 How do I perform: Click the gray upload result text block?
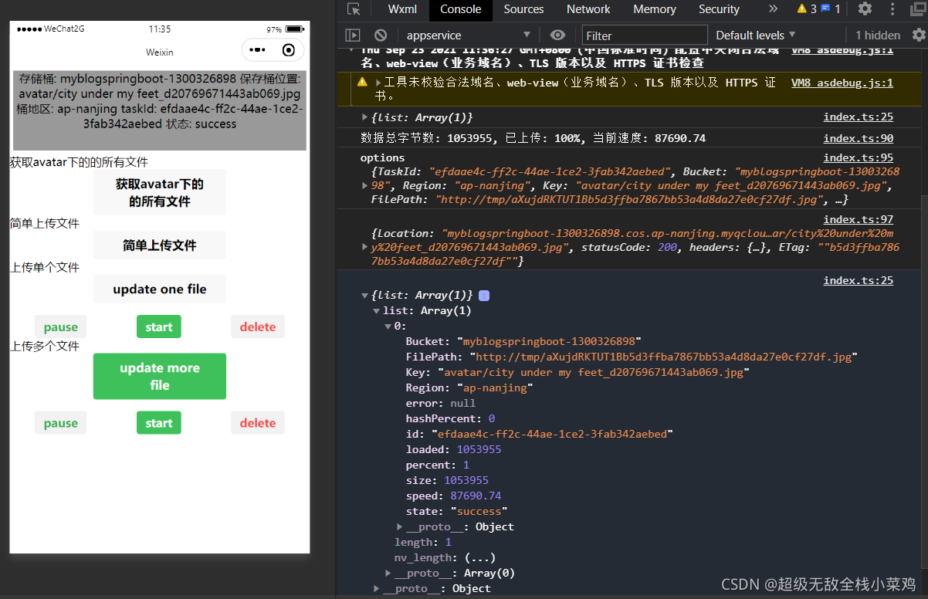coord(160,111)
